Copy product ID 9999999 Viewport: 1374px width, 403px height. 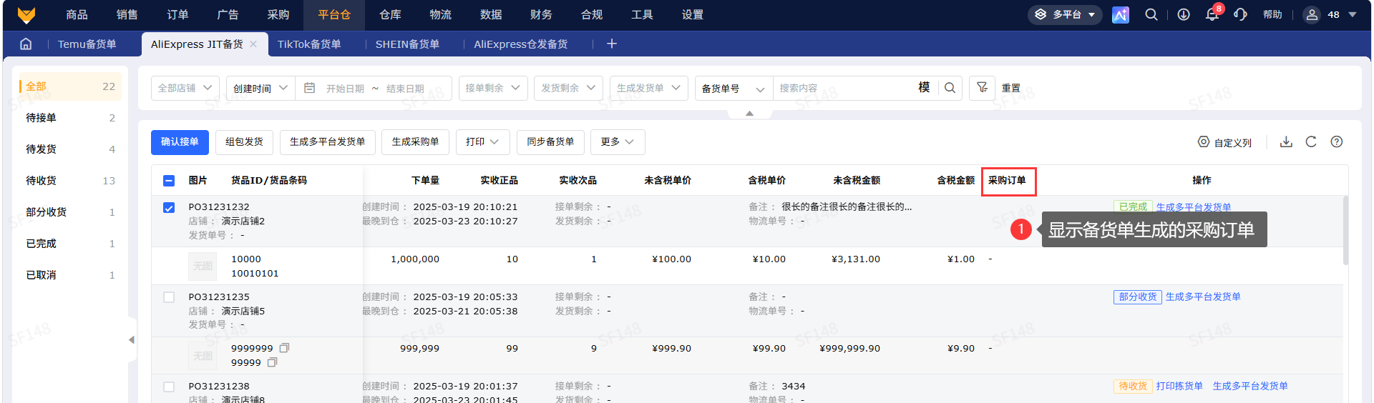(284, 348)
